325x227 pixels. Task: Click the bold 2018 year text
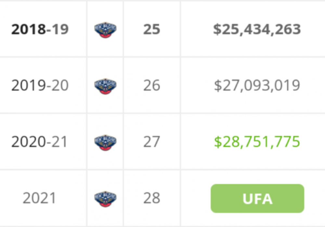[x=28, y=30]
